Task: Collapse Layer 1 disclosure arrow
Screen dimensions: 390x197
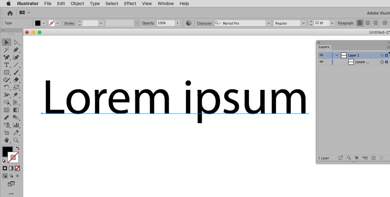Action: coord(337,55)
